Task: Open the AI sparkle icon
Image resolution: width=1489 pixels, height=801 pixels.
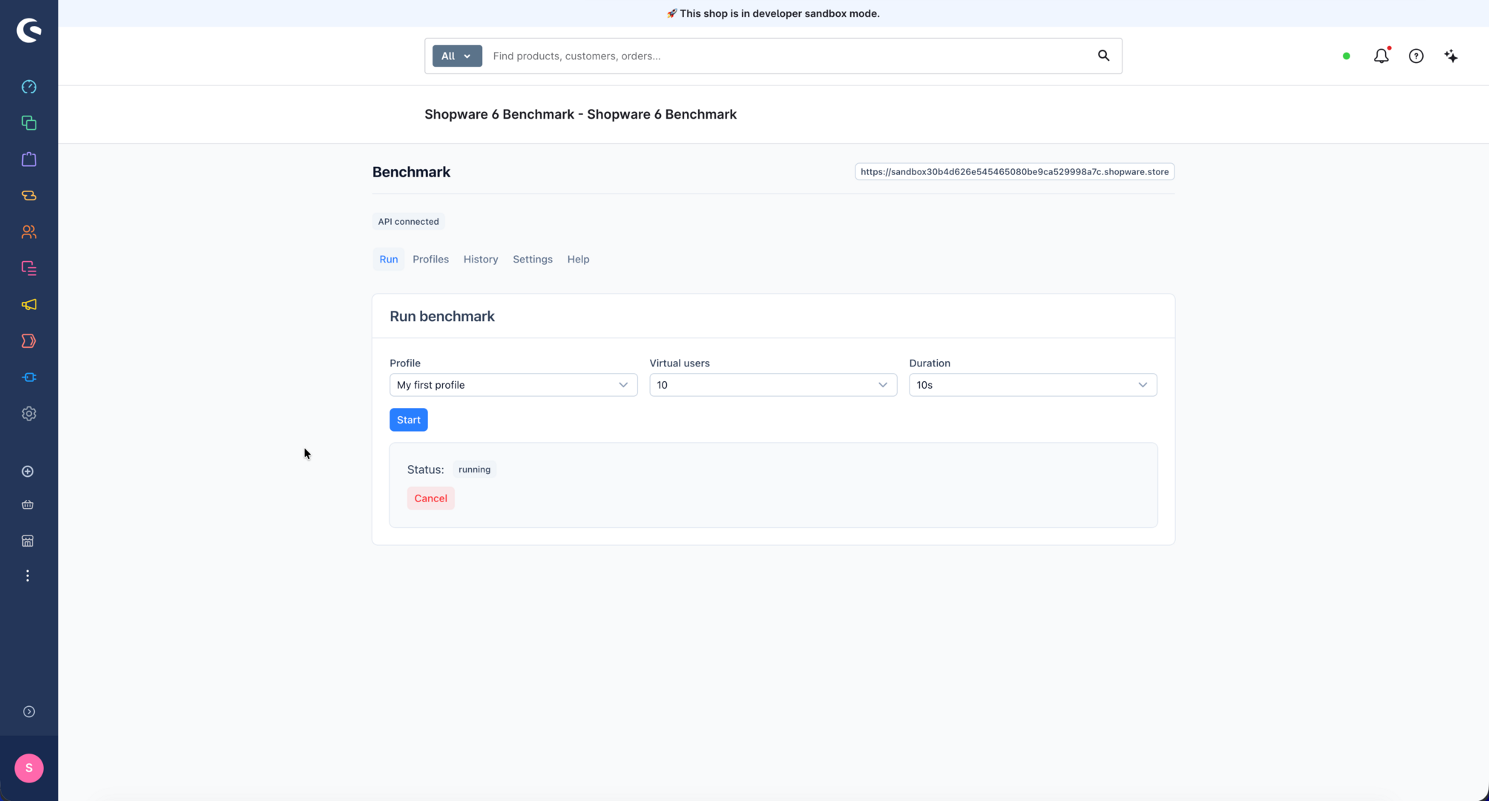Action: pyautogui.click(x=1451, y=56)
